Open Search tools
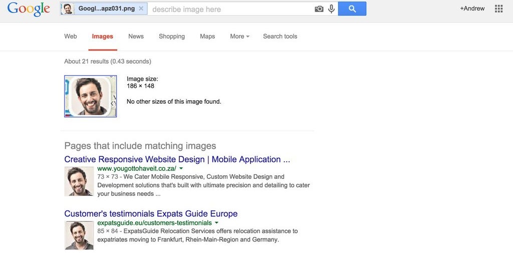The width and height of the screenshot is (513, 253). coord(280,37)
